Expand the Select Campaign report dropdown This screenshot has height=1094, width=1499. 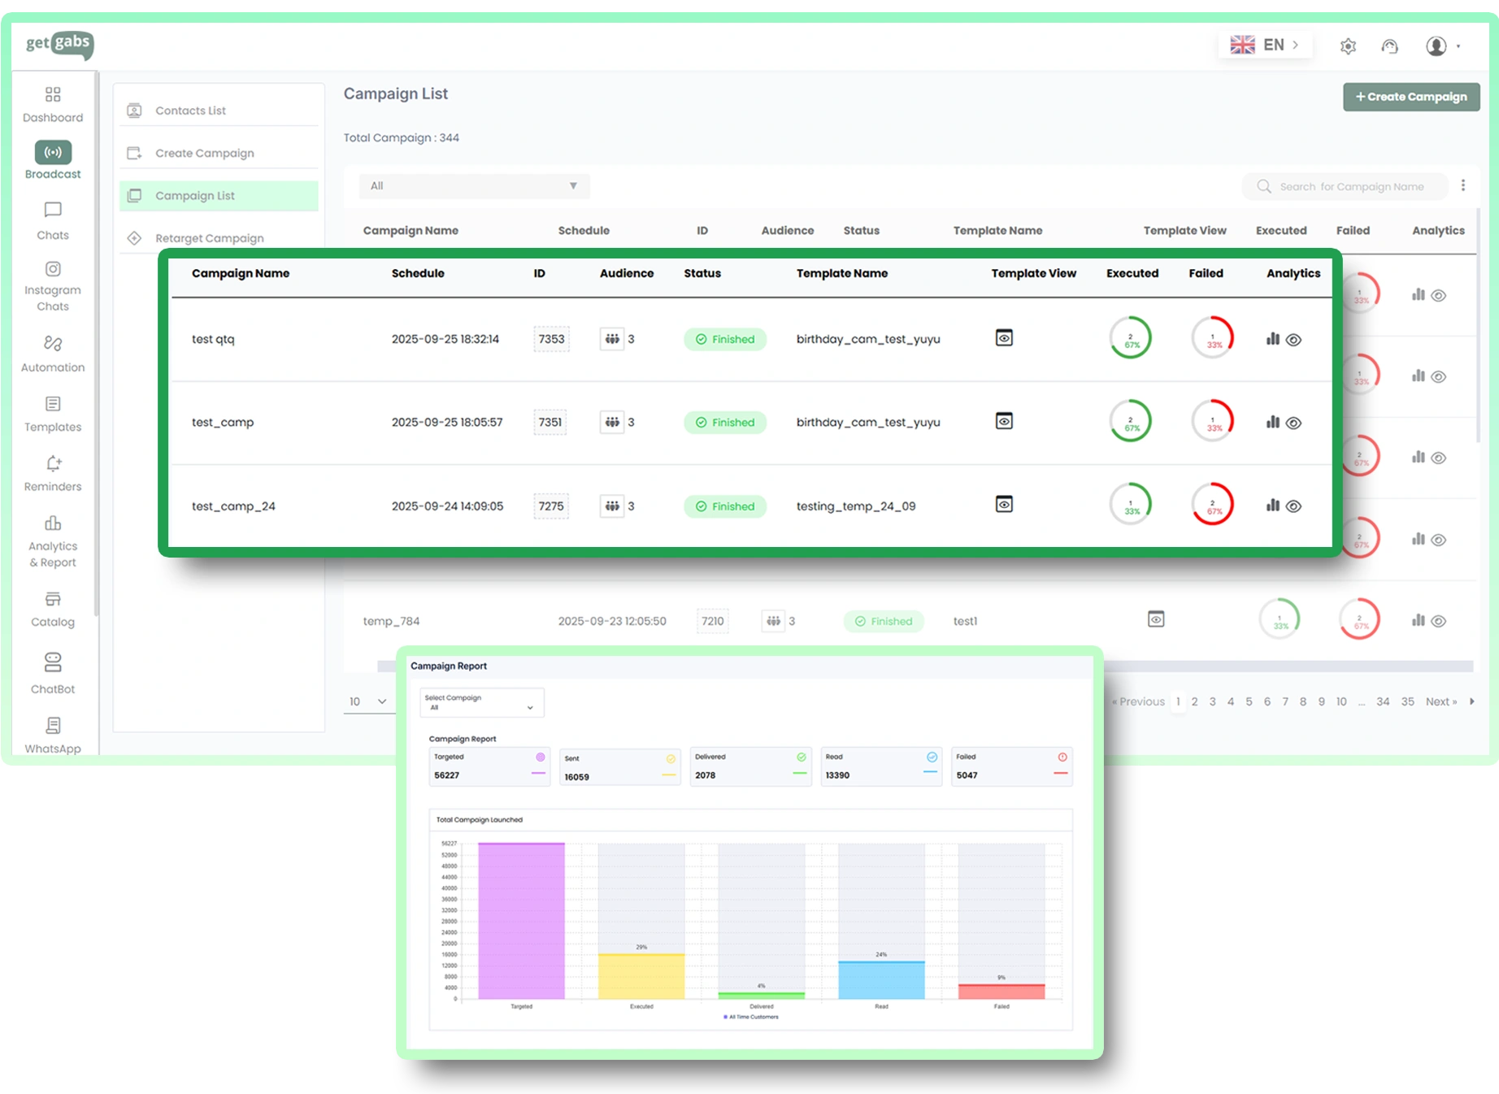(481, 703)
